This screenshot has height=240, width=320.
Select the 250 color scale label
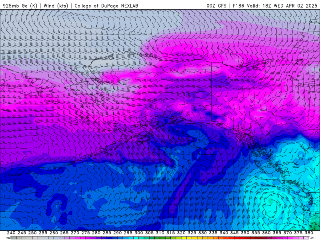coord(32,233)
